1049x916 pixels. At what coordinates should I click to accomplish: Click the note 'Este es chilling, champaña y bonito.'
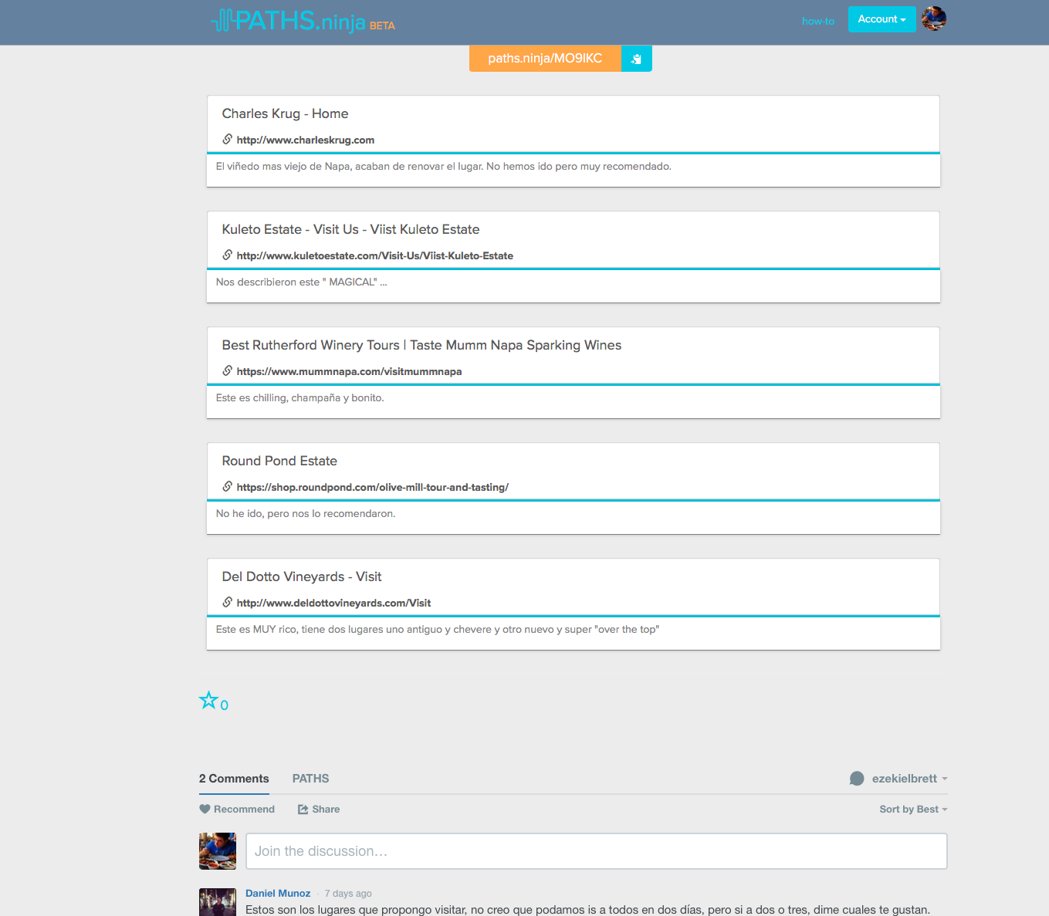[300, 398]
